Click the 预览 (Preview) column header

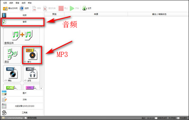tap(54, 14)
